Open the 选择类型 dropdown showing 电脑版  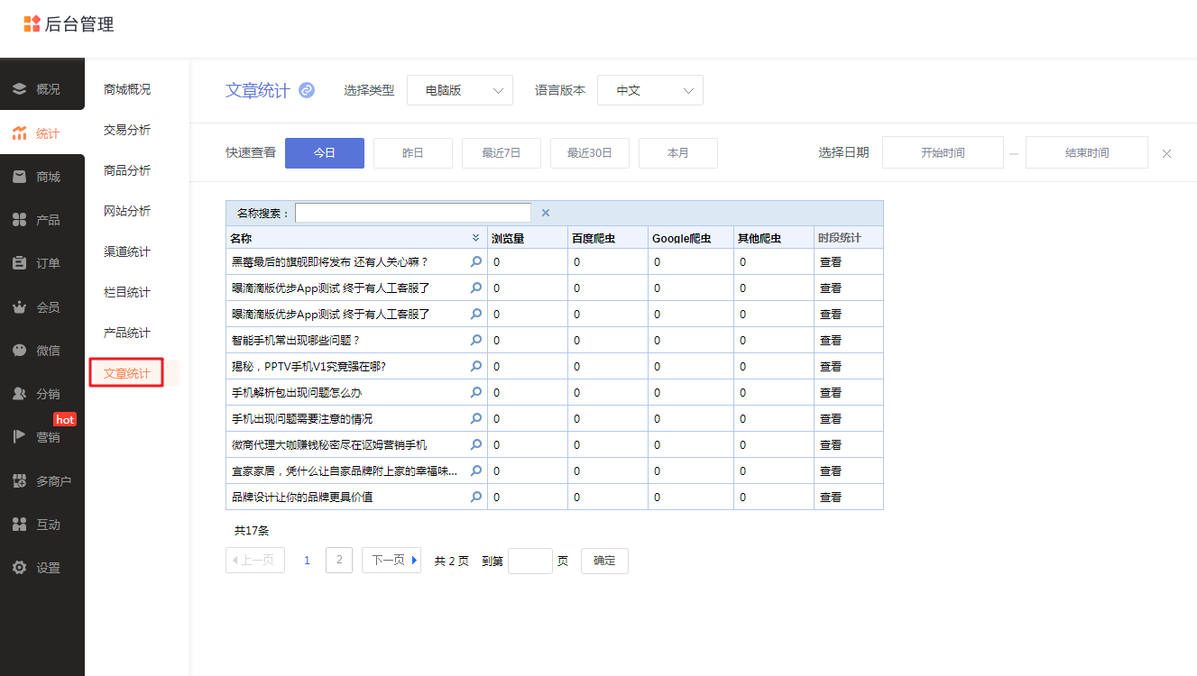[460, 90]
